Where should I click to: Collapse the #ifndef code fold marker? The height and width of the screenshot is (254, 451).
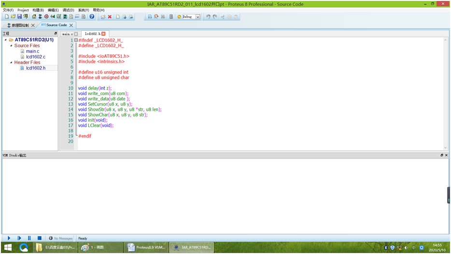point(76,40)
